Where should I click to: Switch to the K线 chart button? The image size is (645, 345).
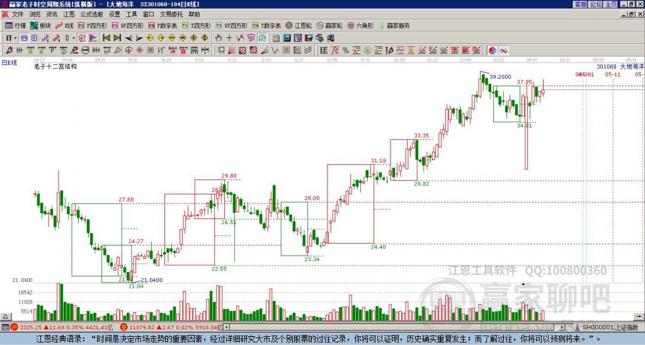64,25
